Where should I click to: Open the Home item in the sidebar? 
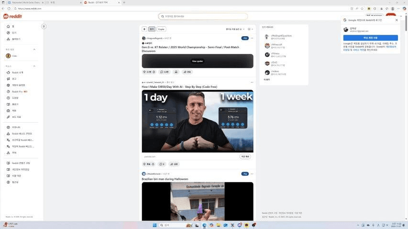coord(12,26)
